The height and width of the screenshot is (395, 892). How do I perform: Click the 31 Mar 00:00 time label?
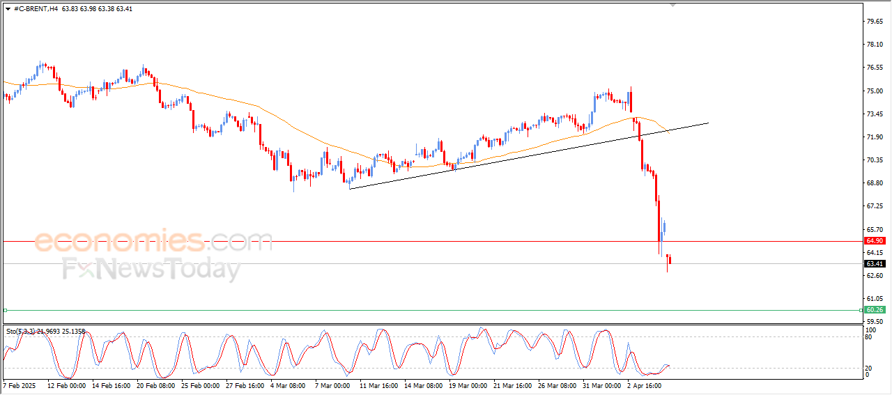coord(601,385)
